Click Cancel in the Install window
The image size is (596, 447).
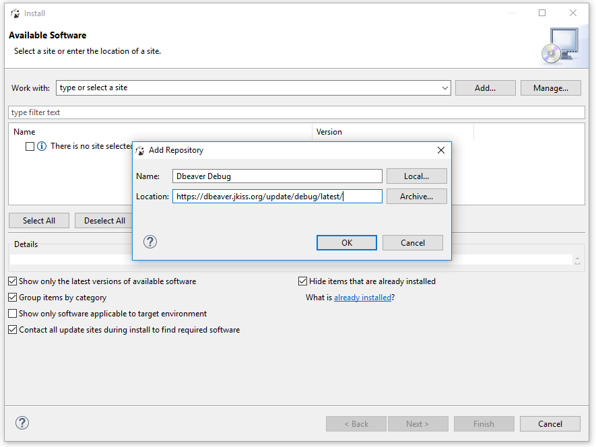pyautogui.click(x=550, y=424)
